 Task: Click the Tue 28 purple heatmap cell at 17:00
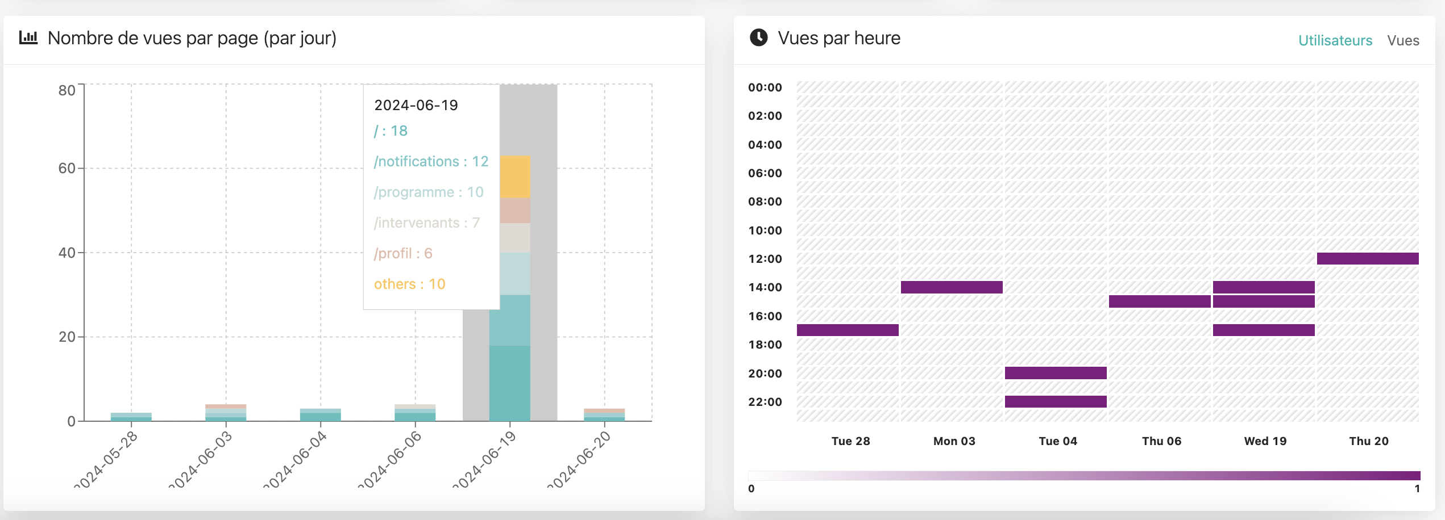848,330
